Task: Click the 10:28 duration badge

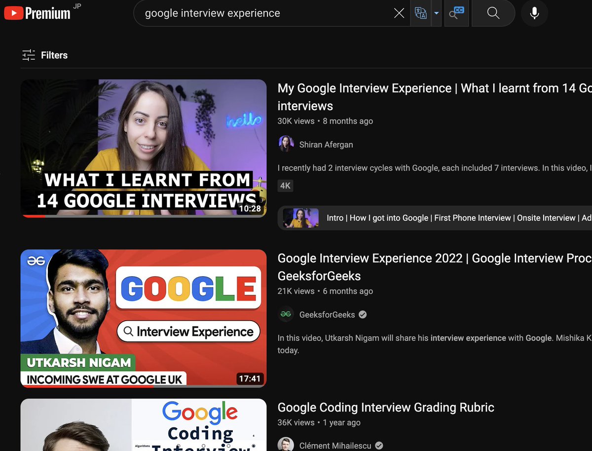Action: click(250, 208)
